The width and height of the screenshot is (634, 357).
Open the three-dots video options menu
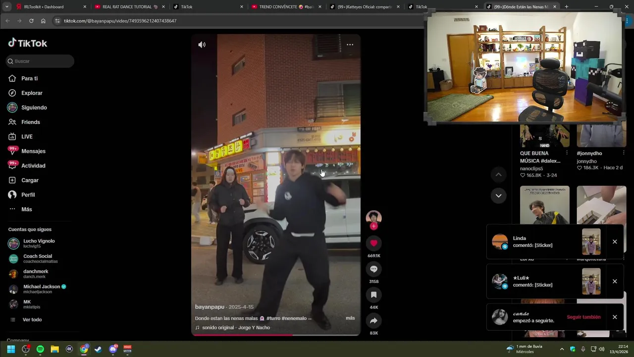(x=350, y=45)
